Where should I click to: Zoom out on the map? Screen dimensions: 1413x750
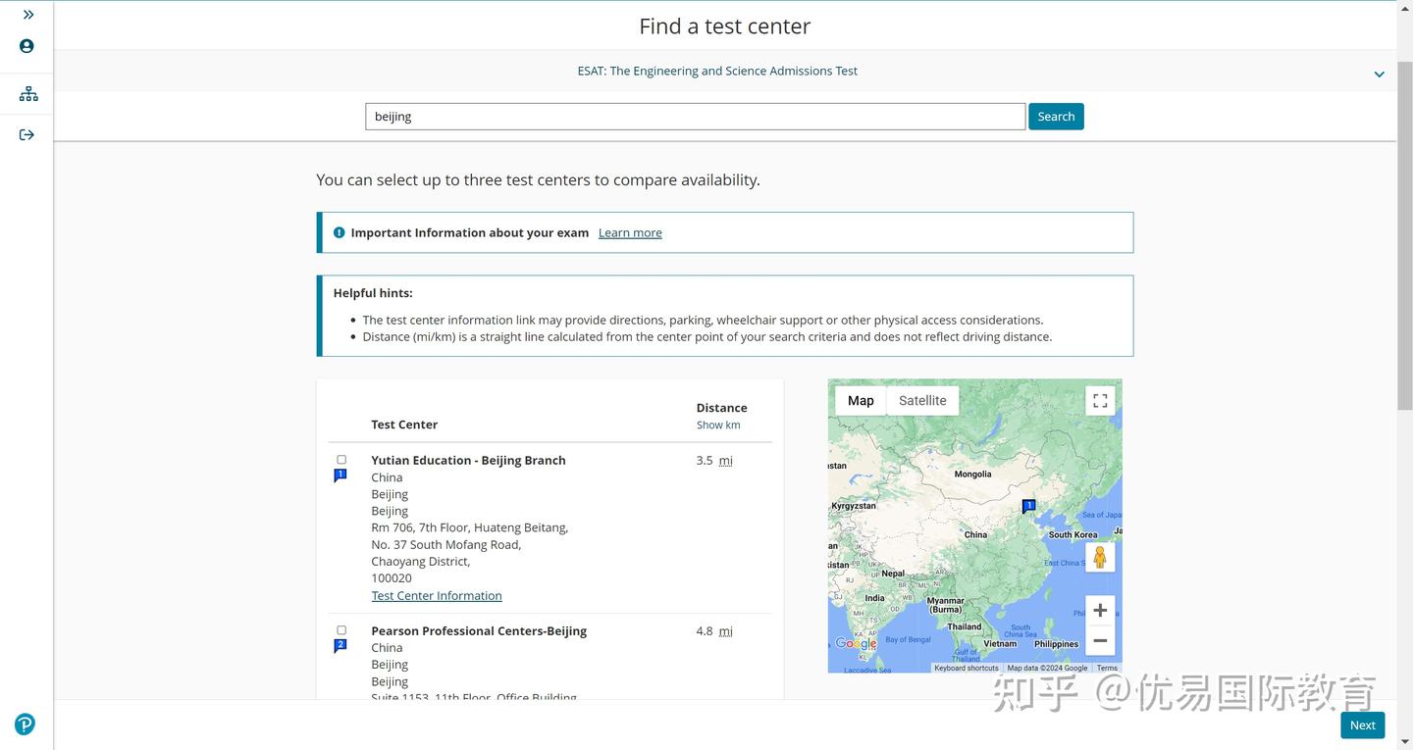coord(1100,640)
